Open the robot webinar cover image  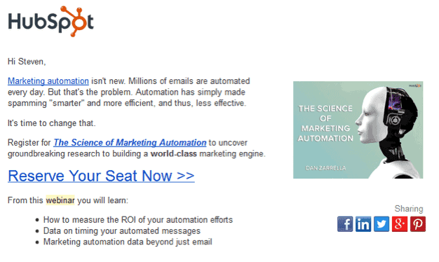point(358,130)
